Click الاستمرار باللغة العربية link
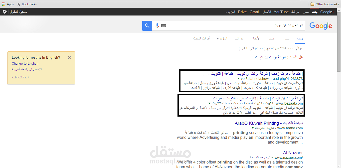The width and height of the screenshot is (341, 168). coord(27,69)
